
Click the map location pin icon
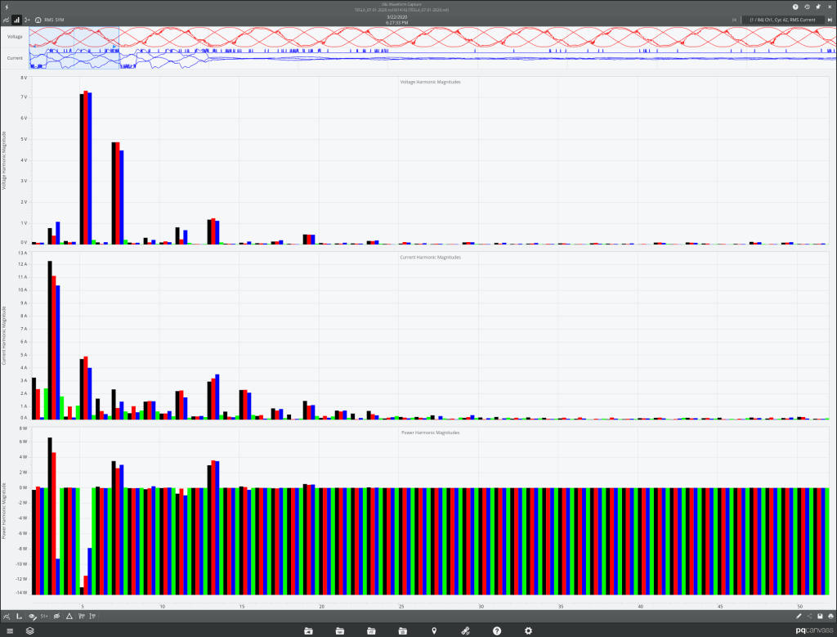433,630
